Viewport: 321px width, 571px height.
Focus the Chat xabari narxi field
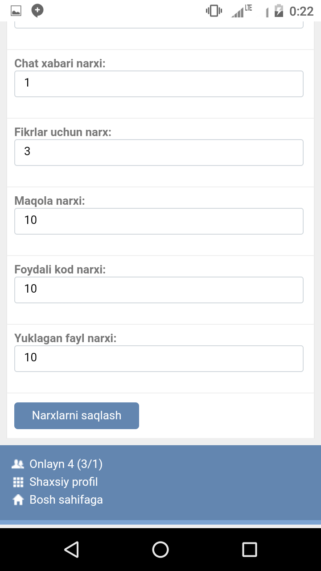159,83
